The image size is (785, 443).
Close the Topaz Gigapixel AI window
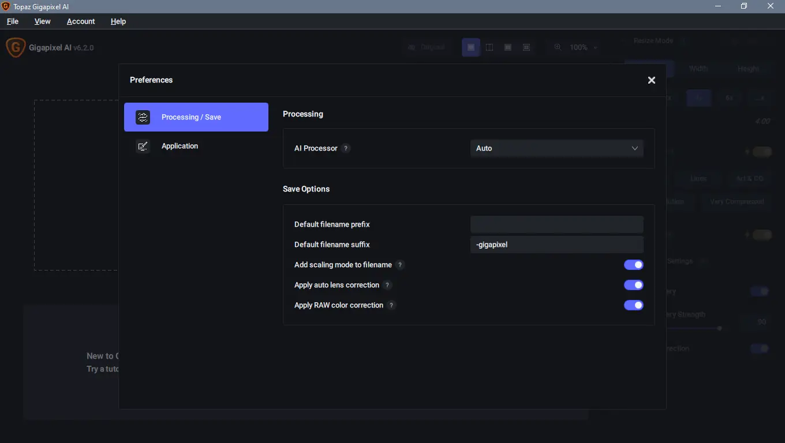coord(771,6)
